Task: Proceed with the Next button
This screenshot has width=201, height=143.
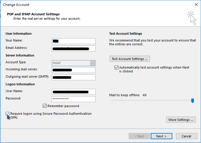Action: (161, 136)
